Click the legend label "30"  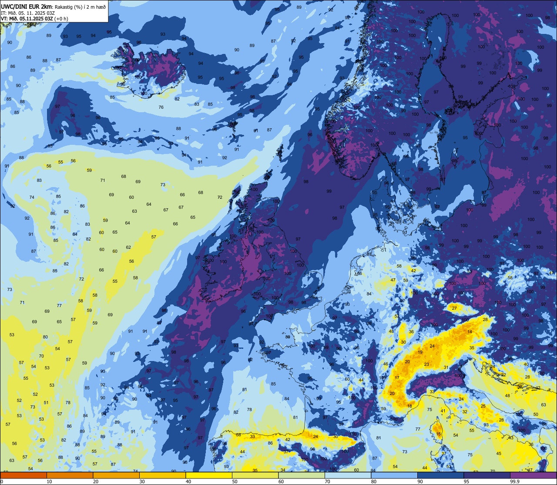coord(142,482)
